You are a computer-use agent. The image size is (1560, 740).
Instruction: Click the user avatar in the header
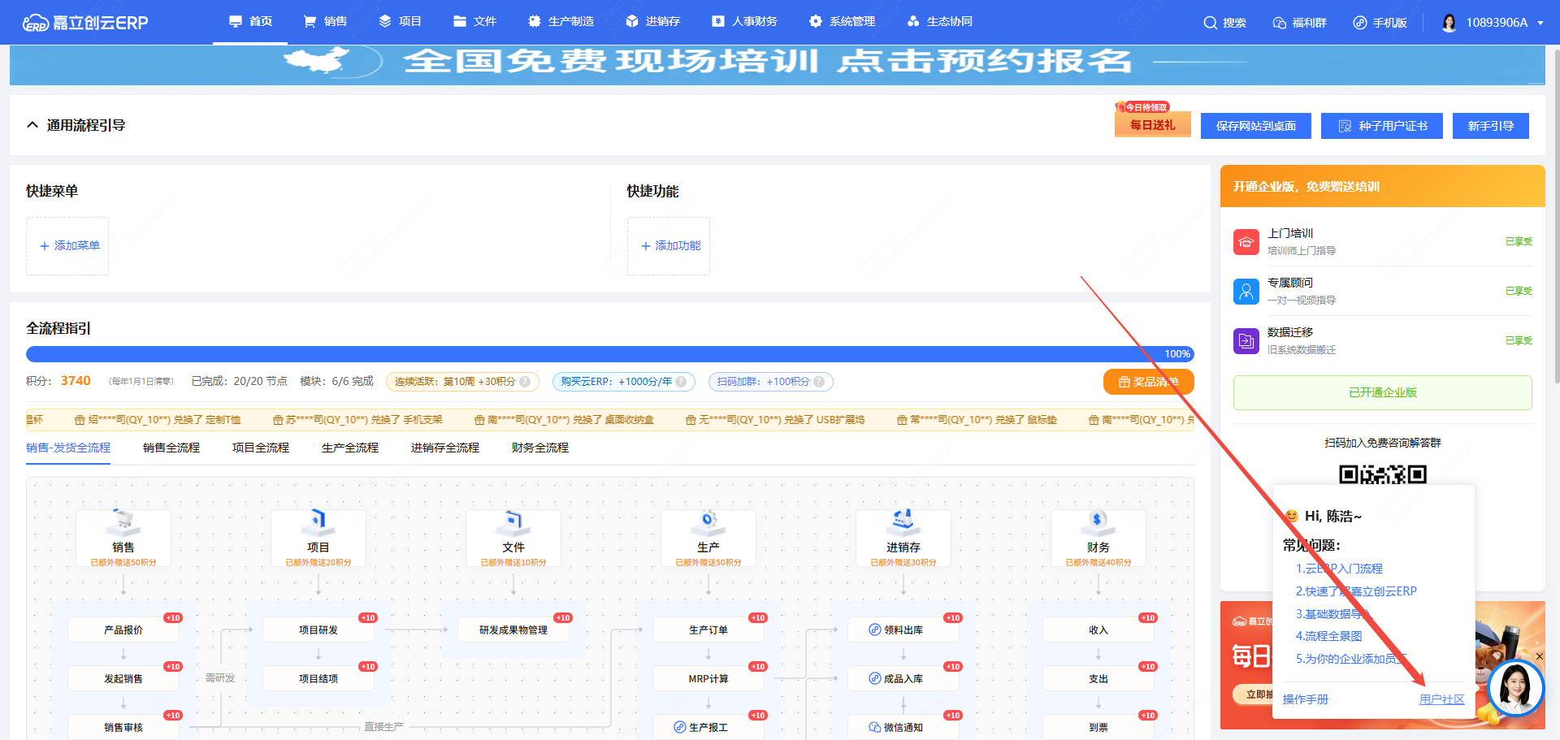[1449, 23]
